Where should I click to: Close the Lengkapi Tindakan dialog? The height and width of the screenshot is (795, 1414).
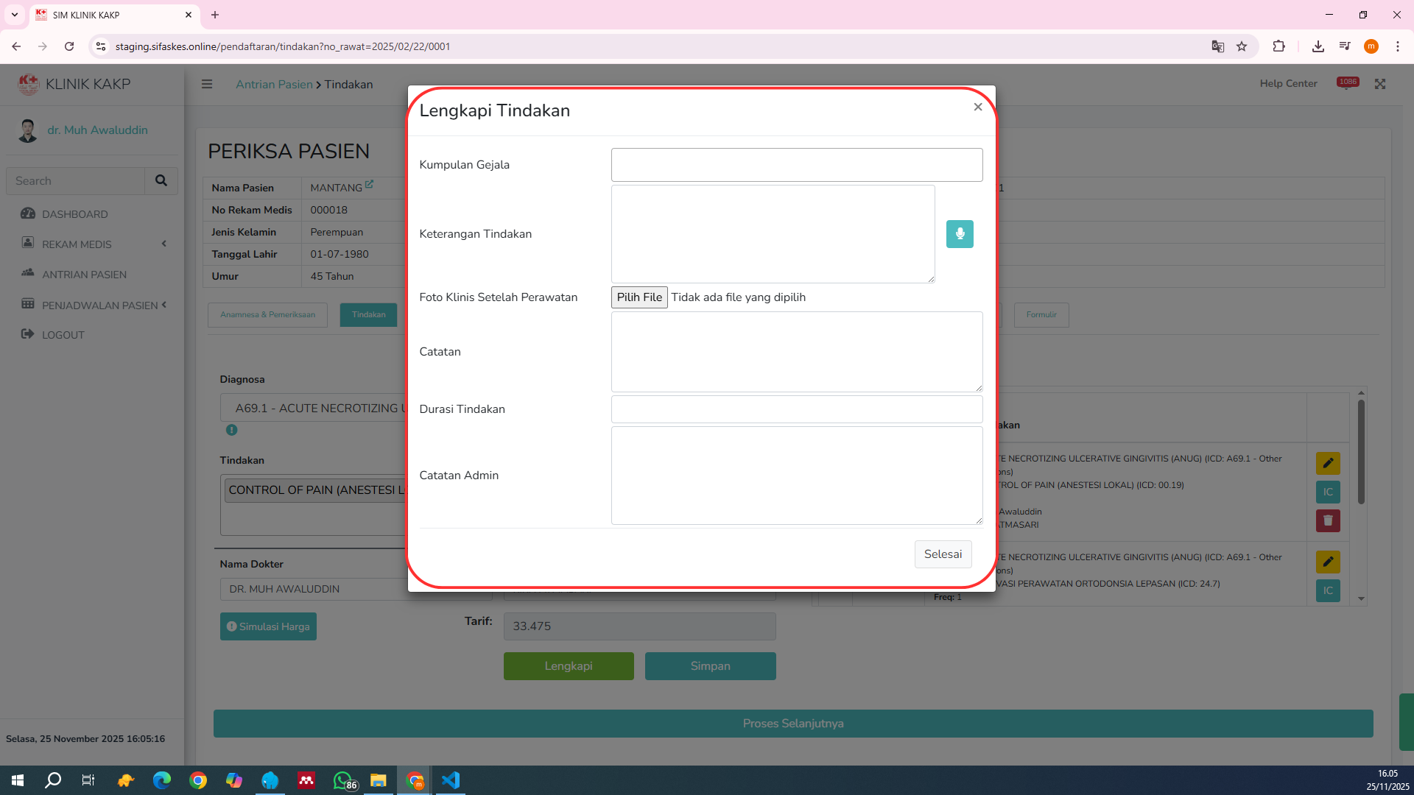coord(977,107)
